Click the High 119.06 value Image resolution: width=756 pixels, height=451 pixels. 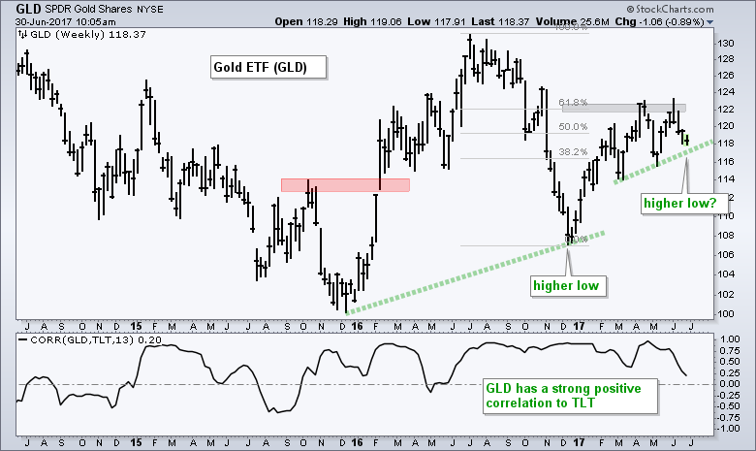[x=372, y=21]
